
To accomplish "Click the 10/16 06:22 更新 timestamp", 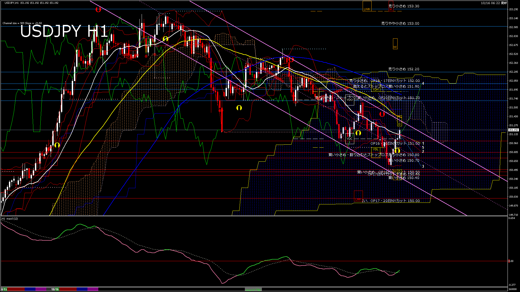I will pos(494,3).
